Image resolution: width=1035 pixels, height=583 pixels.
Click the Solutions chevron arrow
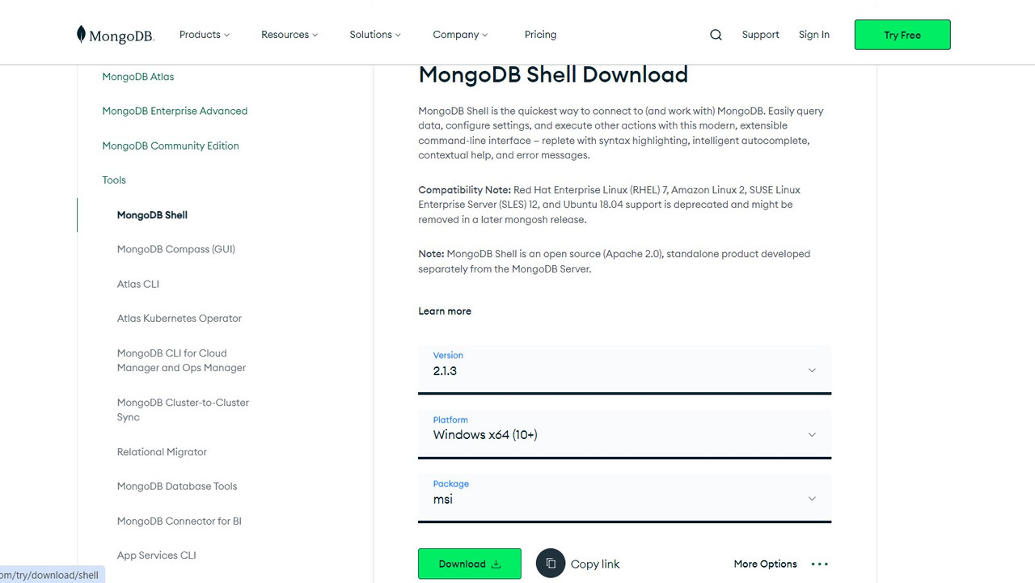pos(398,35)
